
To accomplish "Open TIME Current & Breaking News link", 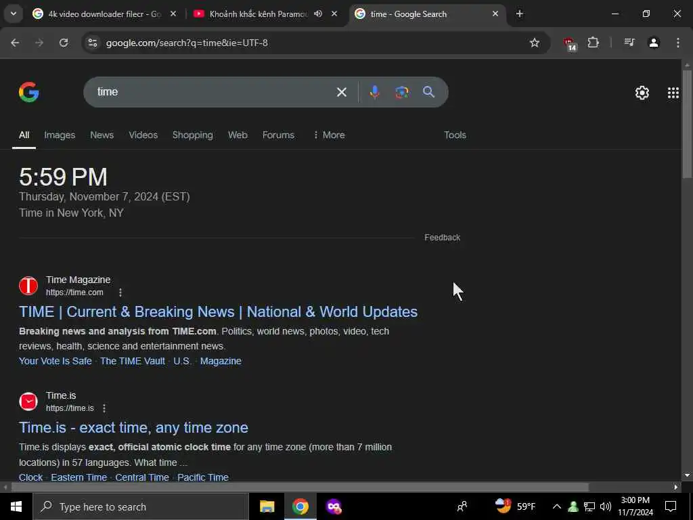I will point(218,311).
